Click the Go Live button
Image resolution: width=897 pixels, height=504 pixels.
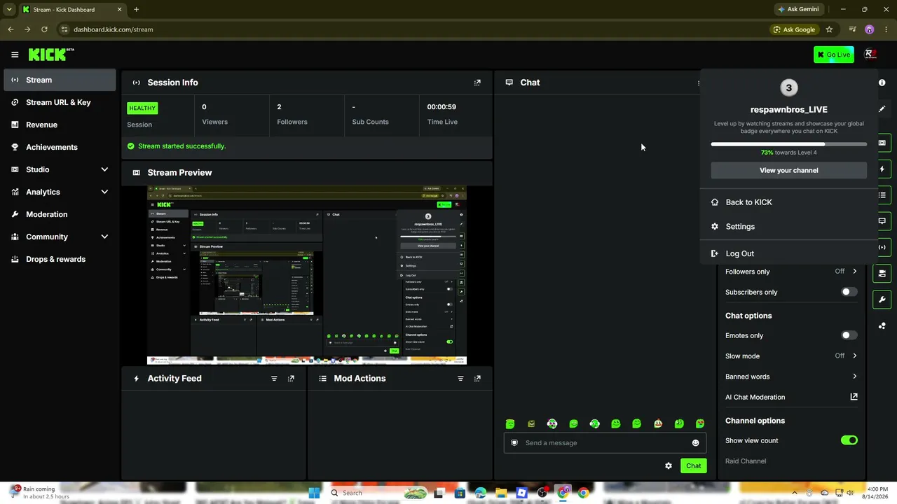pyautogui.click(x=833, y=55)
